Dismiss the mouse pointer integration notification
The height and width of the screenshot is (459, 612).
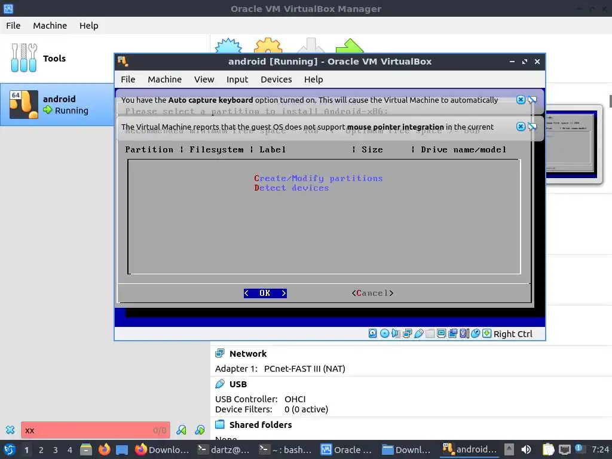[x=521, y=127]
